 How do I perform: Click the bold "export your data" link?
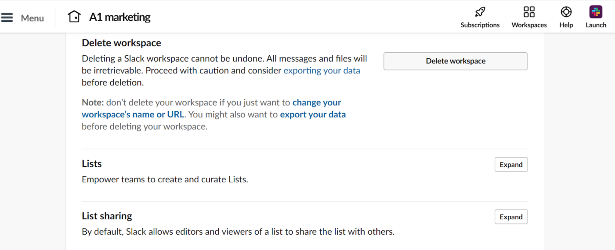click(313, 115)
